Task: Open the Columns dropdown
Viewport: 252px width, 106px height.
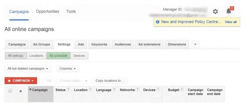Action: pyautogui.click(x=68, y=69)
